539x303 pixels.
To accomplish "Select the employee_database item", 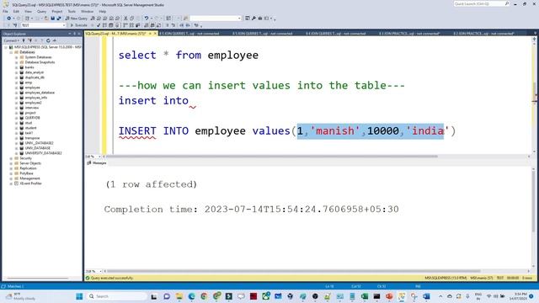I will tap(40, 93).
